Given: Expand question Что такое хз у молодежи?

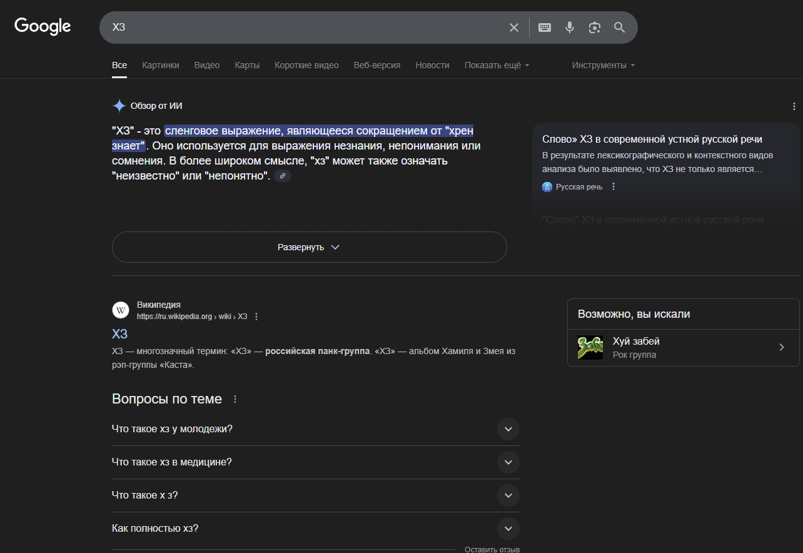Looking at the screenshot, I should coord(316,429).
